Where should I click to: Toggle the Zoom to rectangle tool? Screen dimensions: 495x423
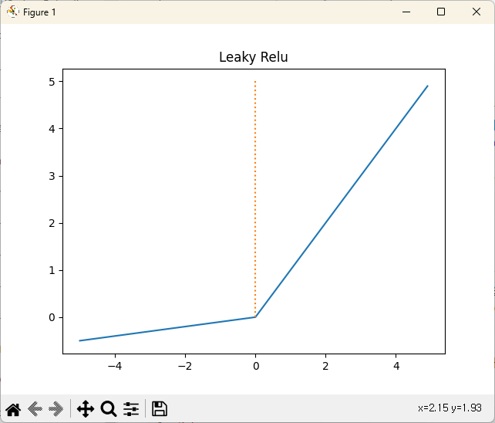[109, 409]
